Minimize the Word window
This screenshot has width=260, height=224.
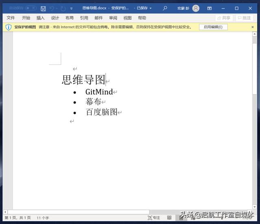[x=223, y=8]
